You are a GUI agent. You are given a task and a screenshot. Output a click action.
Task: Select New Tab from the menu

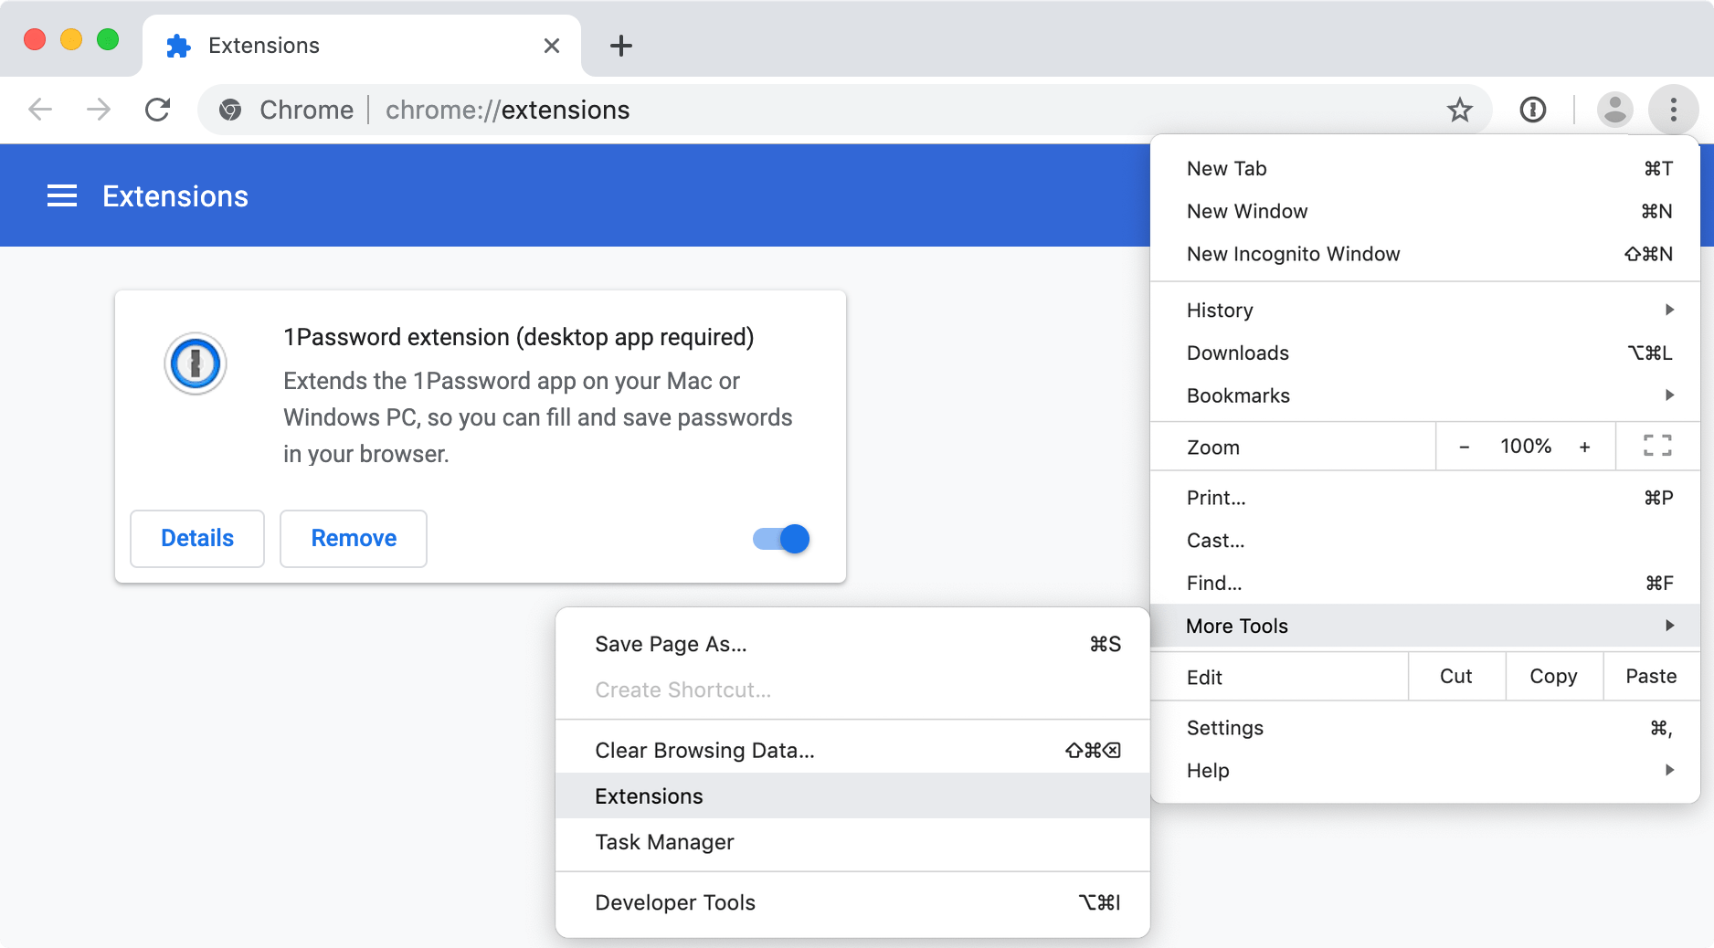[x=1425, y=168]
